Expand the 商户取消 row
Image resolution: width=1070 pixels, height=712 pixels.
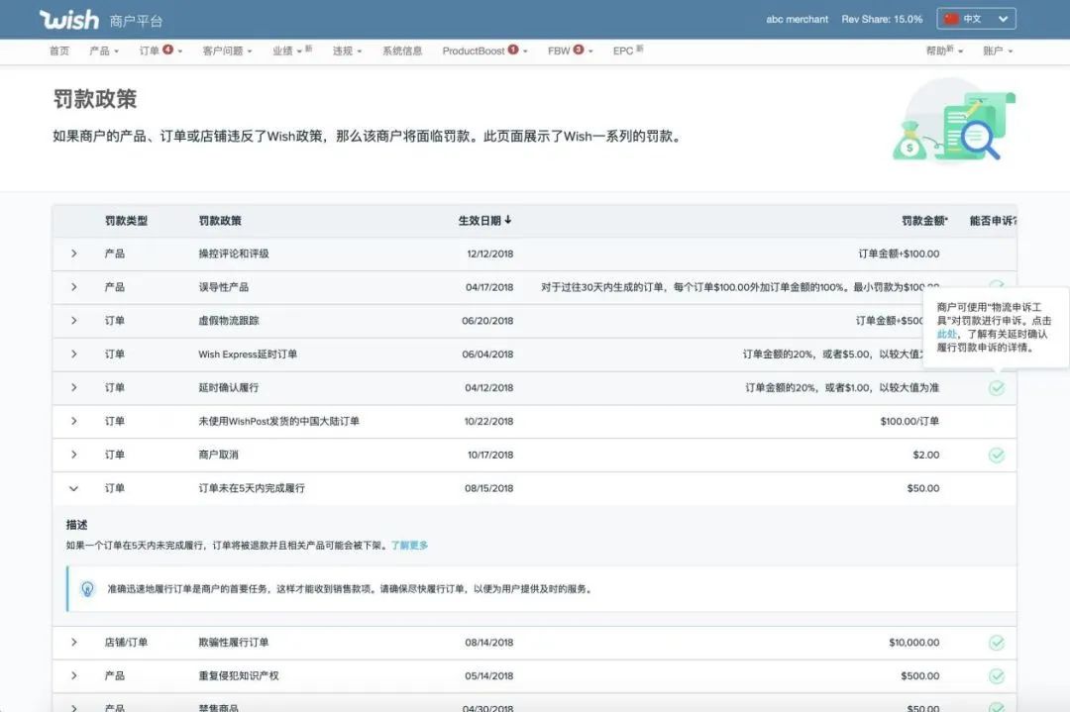[x=73, y=455]
